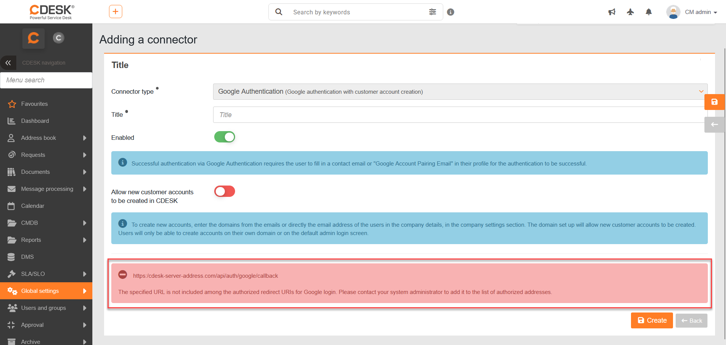Click the Message processing envelope icon

pos(12,189)
